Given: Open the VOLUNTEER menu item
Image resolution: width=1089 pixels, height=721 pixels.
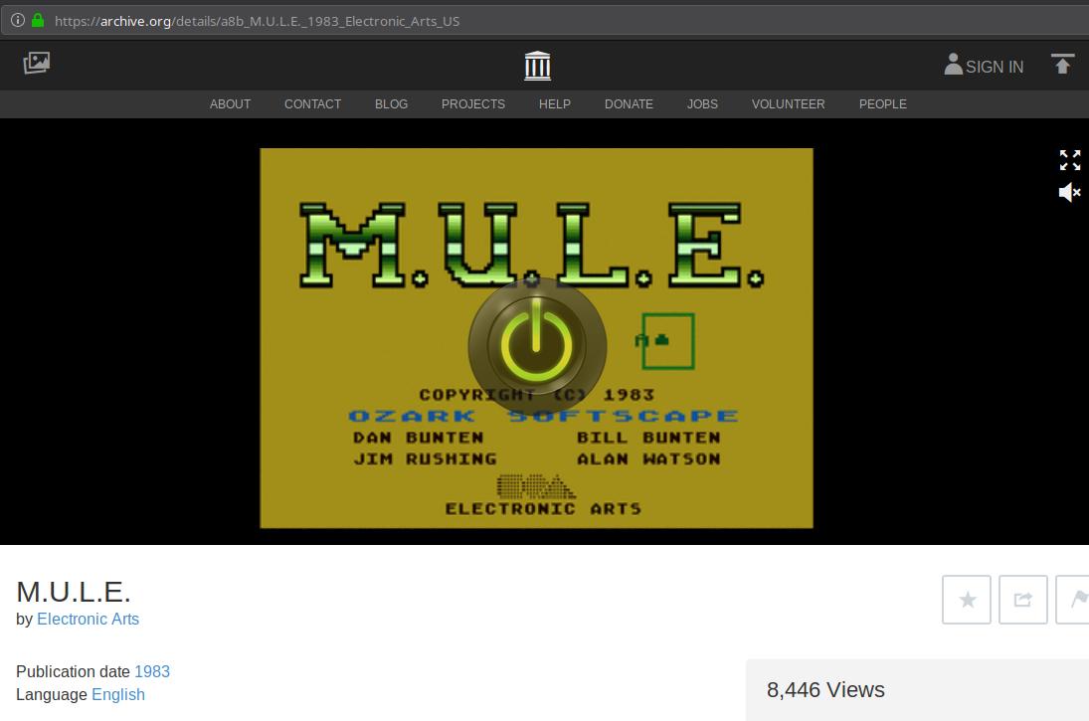Looking at the screenshot, I should [788, 104].
